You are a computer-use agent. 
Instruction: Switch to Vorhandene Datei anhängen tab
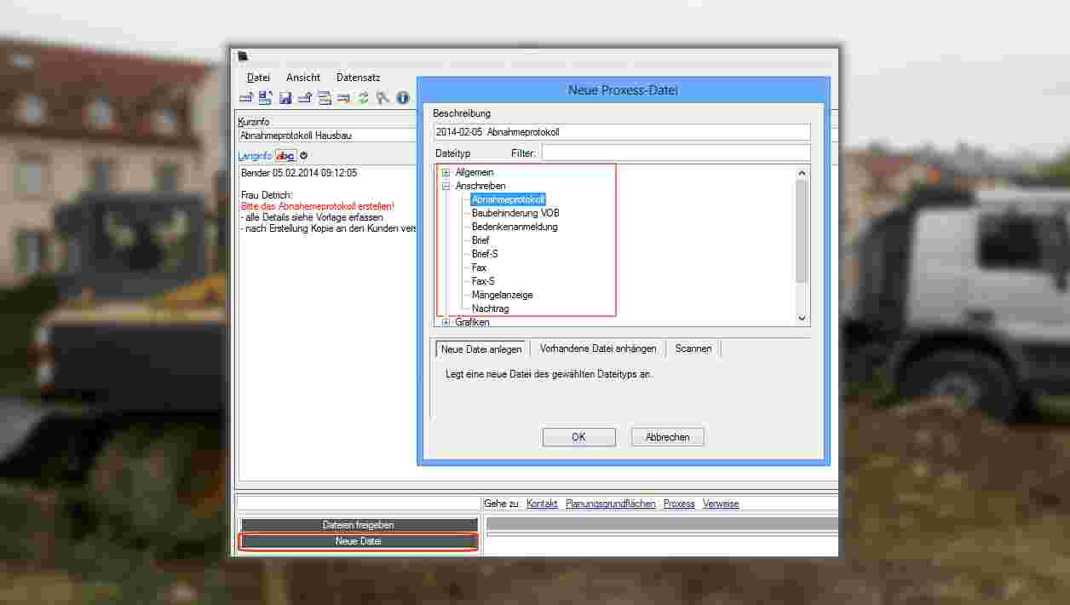click(x=598, y=349)
